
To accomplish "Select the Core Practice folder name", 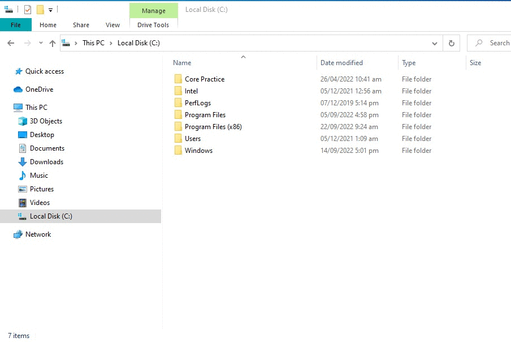I will [205, 79].
